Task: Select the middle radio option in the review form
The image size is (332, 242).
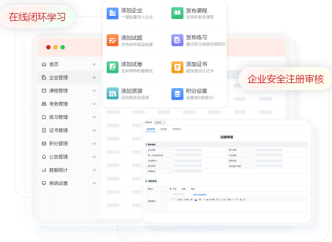Action: pos(180,189)
